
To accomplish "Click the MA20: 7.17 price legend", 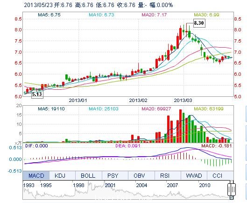I will point(154,15).
